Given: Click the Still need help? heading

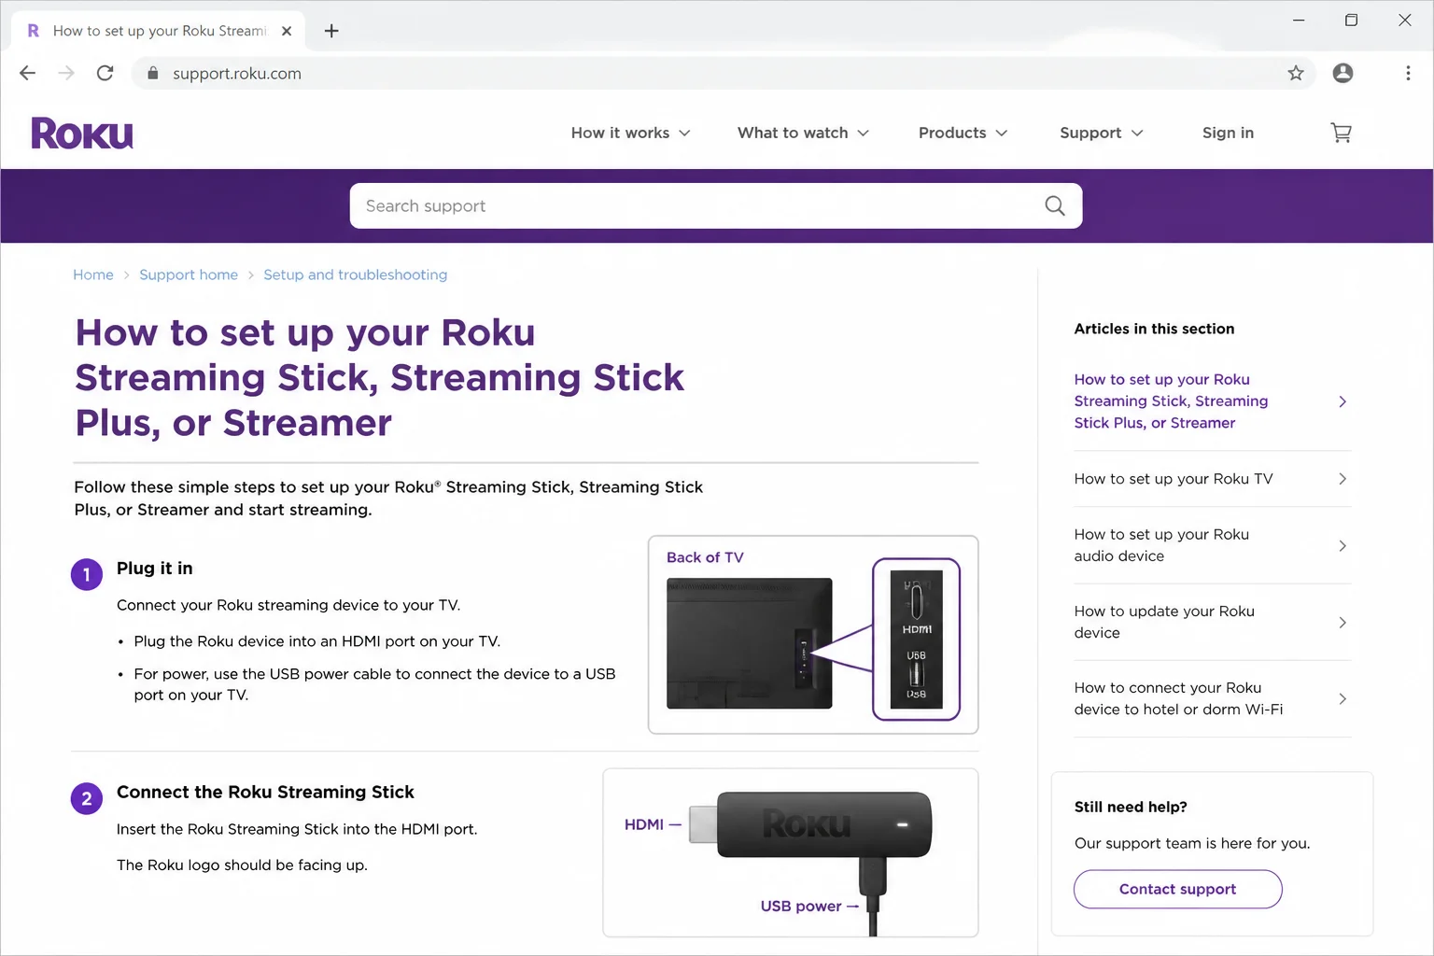Looking at the screenshot, I should (1131, 807).
